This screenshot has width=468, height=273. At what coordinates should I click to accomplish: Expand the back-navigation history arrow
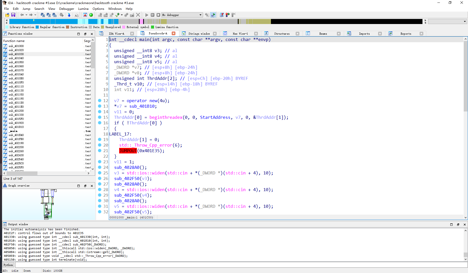tap(26, 15)
